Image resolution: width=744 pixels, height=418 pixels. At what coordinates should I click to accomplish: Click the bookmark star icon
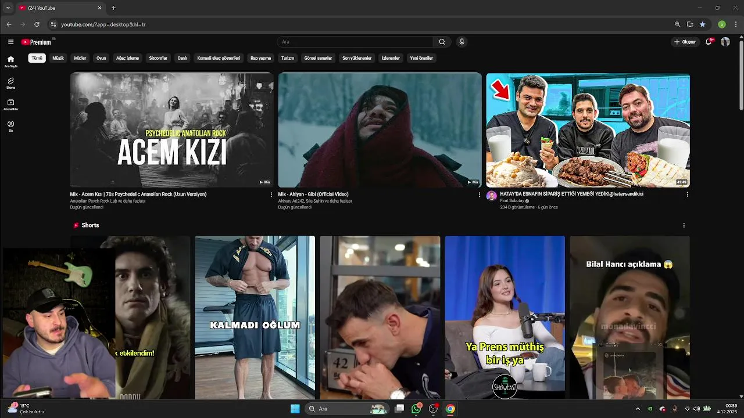pyautogui.click(x=703, y=24)
